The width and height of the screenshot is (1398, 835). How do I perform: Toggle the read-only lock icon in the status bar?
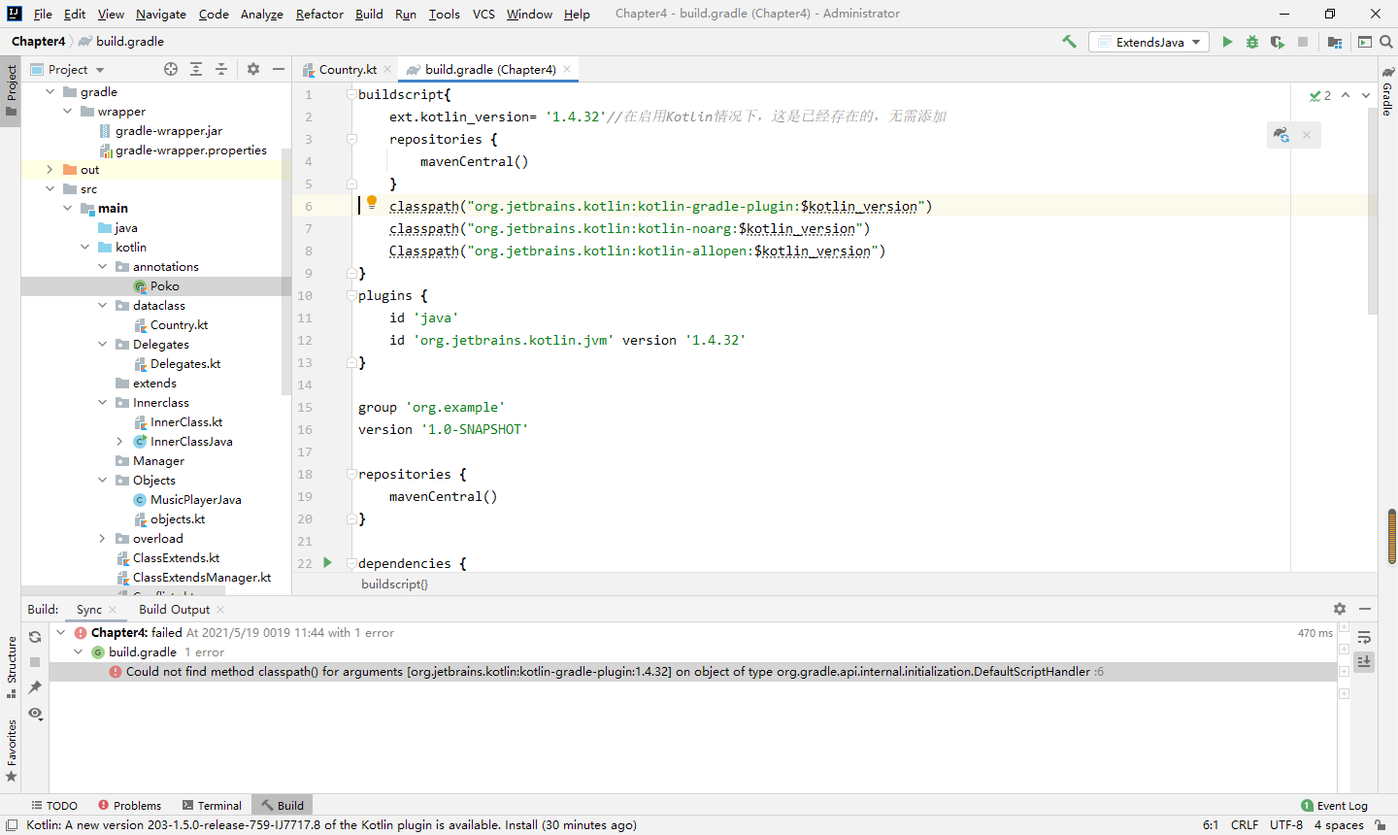point(1380,824)
